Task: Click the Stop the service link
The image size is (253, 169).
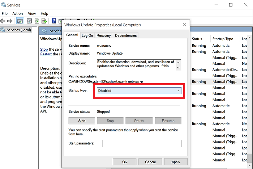Action: pyautogui.click(x=44, y=49)
